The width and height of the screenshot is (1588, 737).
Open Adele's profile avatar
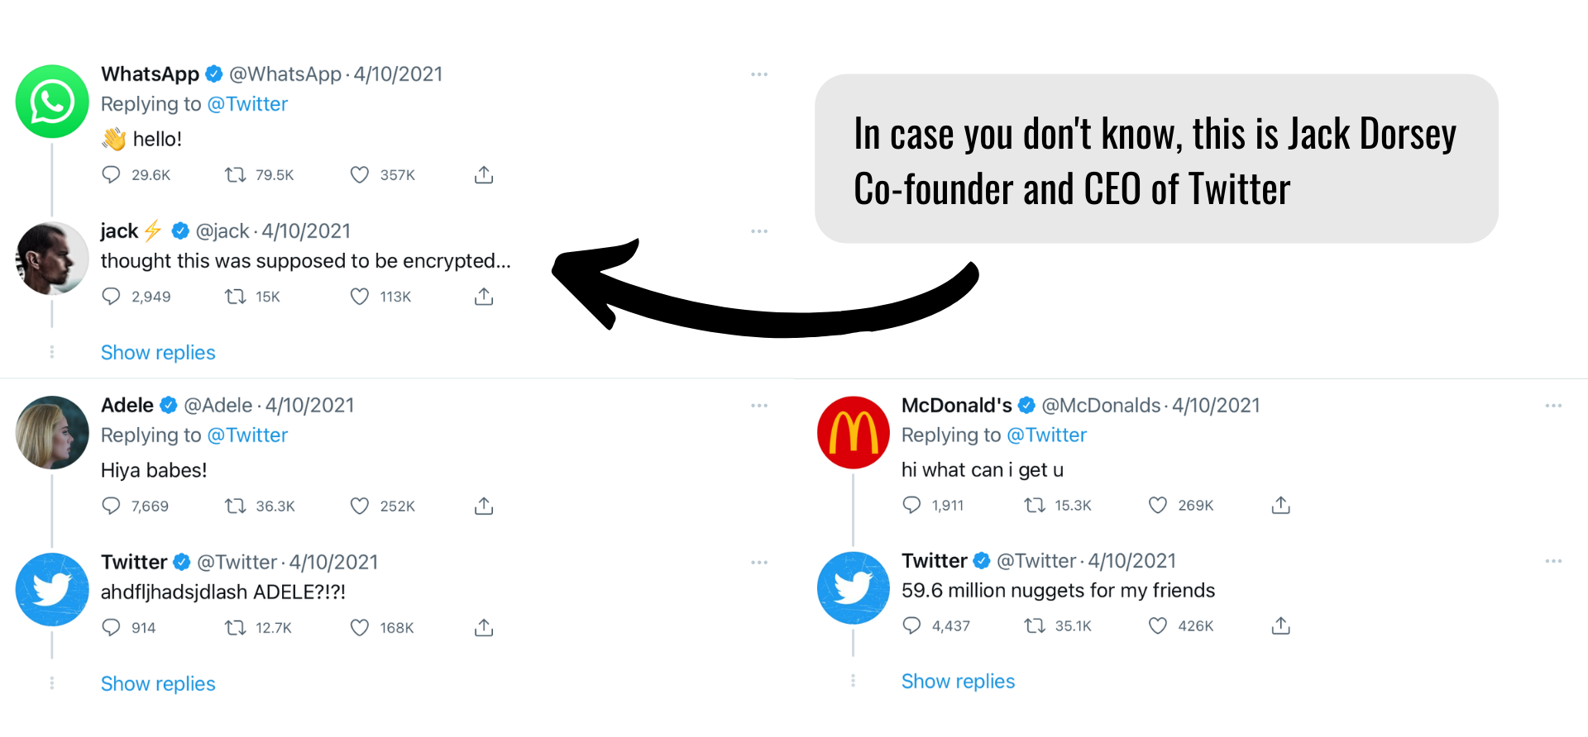pos(52,432)
